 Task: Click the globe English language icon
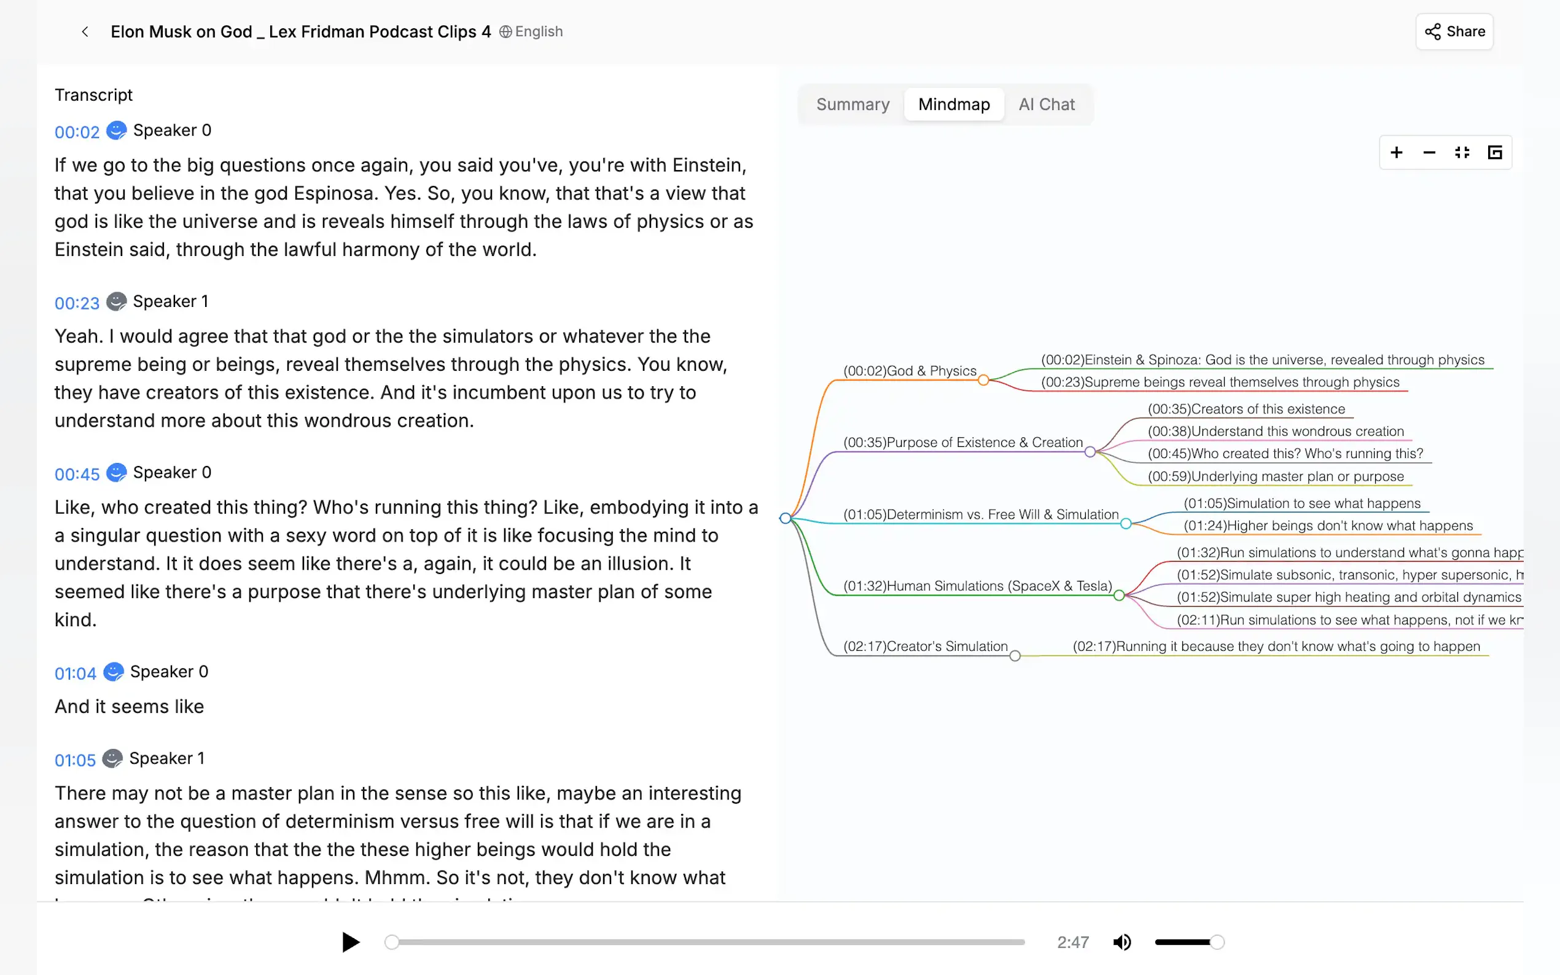(505, 31)
